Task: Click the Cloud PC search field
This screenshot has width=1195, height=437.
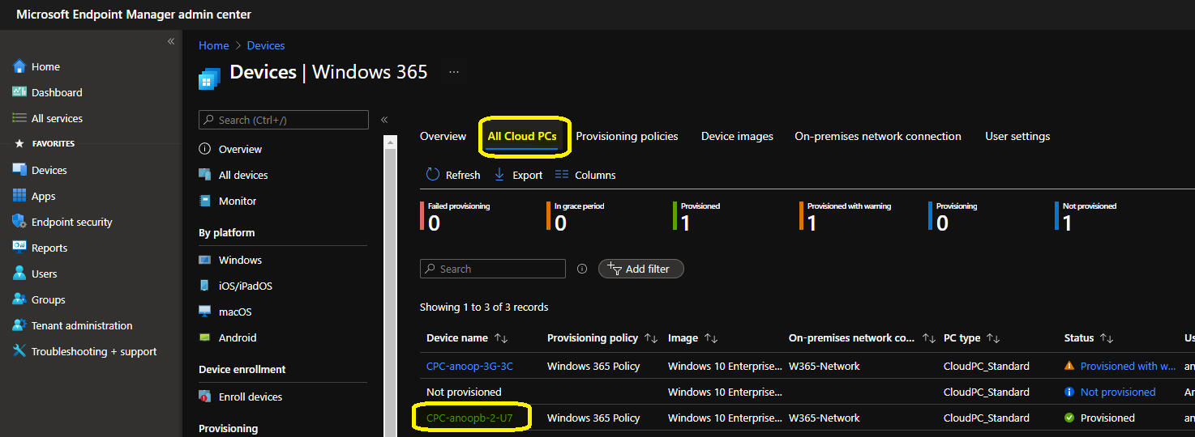Action: (x=493, y=269)
